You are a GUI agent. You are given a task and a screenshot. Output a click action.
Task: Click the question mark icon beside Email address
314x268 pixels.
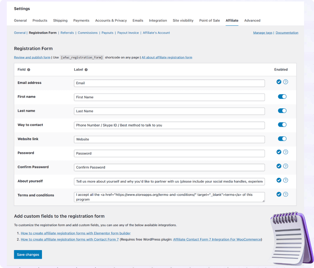286,82
